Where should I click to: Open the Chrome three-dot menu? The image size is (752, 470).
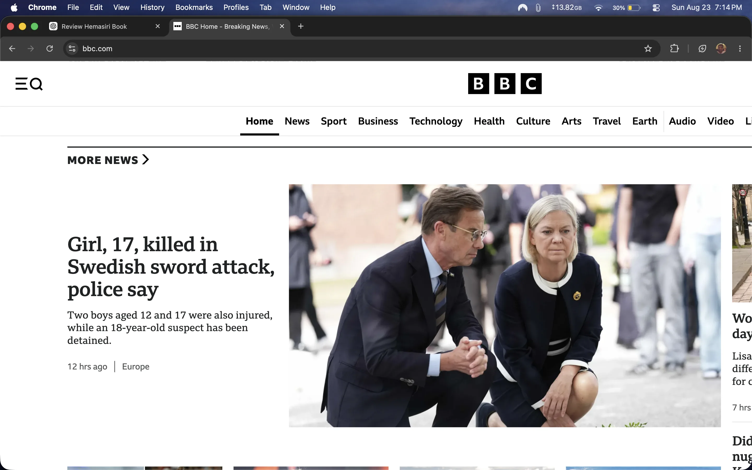(x=740, y=49)
